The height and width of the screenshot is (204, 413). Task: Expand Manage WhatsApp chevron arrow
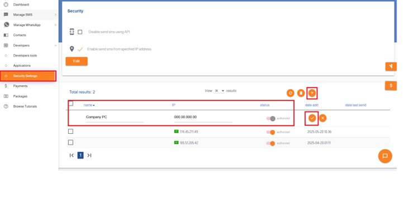(55, 25)
